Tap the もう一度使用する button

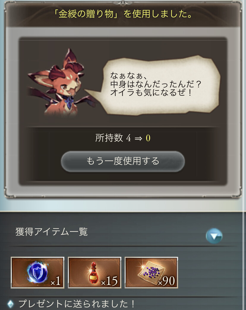click(x=123, y=161)
